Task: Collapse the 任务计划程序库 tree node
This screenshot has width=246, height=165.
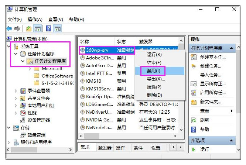Action: click(x=23, y=61)
